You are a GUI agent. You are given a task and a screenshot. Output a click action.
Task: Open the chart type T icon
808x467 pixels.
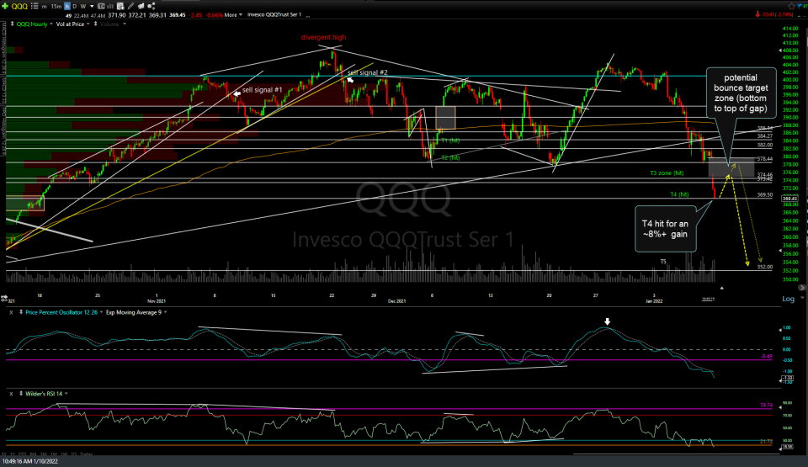tap(101, 6)
